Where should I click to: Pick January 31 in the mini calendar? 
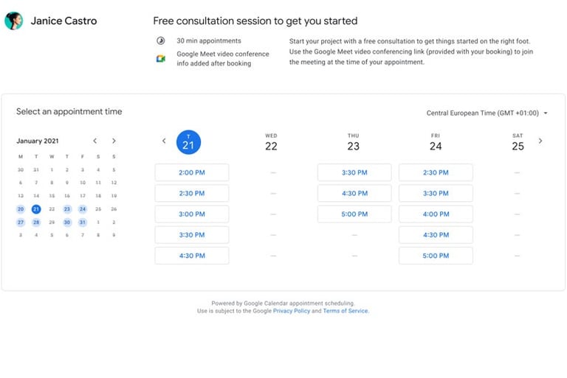(x=83, y=223)
